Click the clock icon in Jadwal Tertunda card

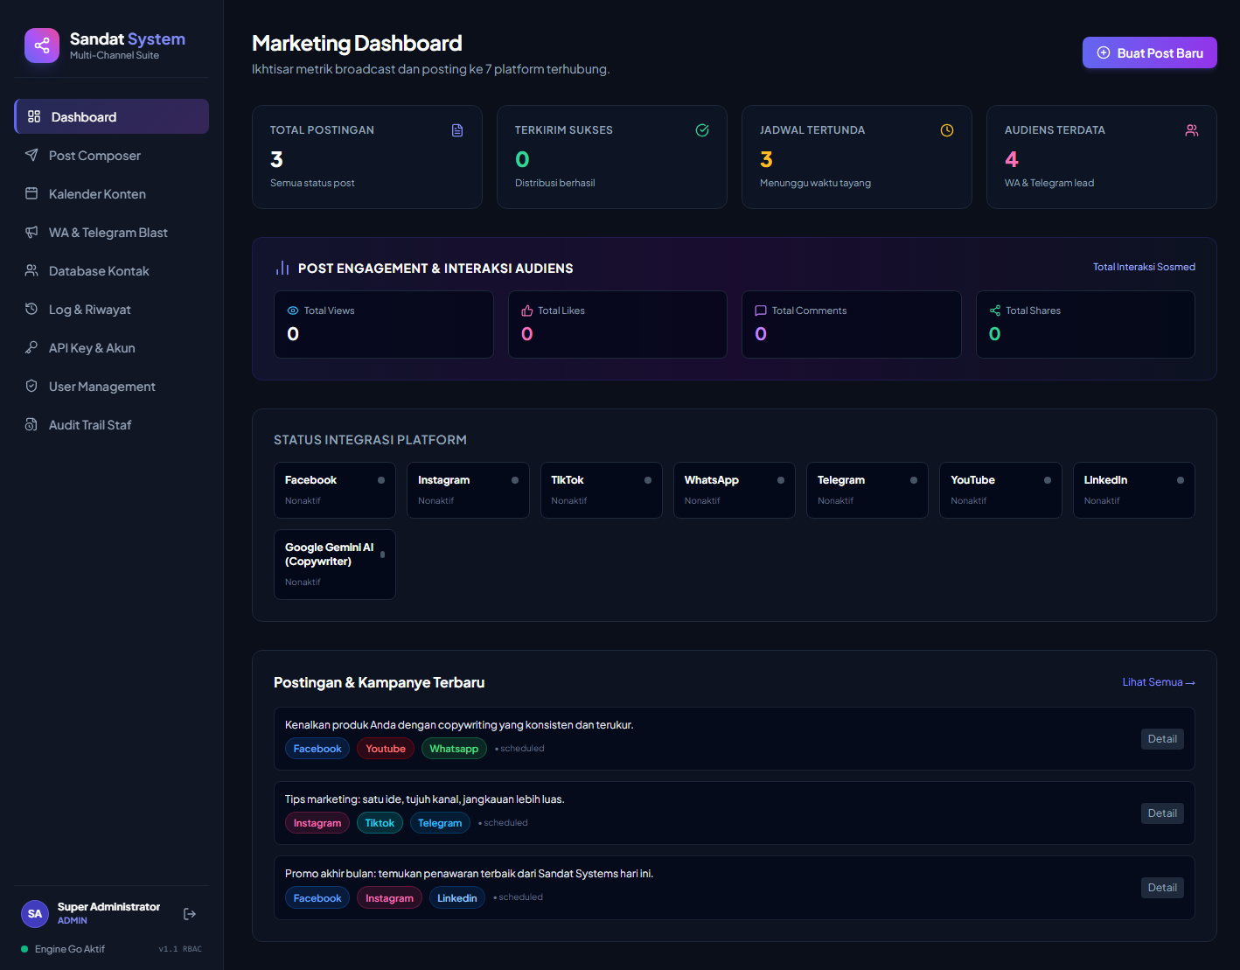pyautogui.click(x=947, y=130)
